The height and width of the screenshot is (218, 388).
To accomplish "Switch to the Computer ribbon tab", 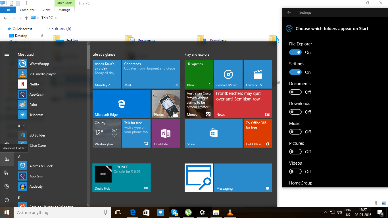I will (x=27, y=10).
